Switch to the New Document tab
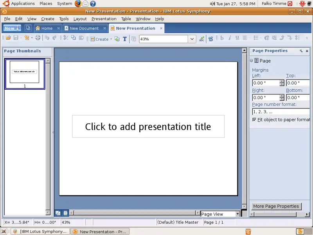313x235 pixels. [85, 28]
